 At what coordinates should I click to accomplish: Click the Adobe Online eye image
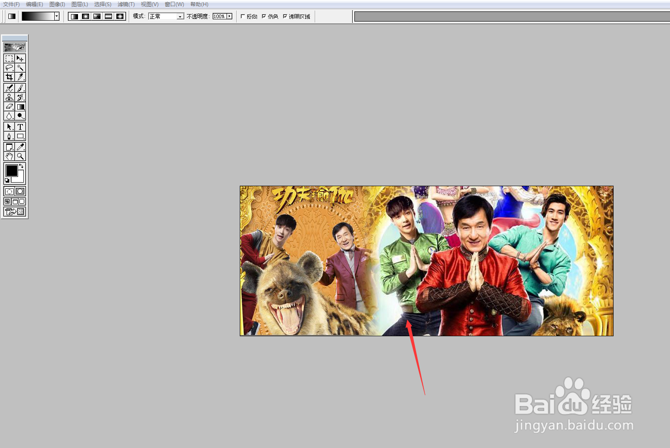coord(15,47)
